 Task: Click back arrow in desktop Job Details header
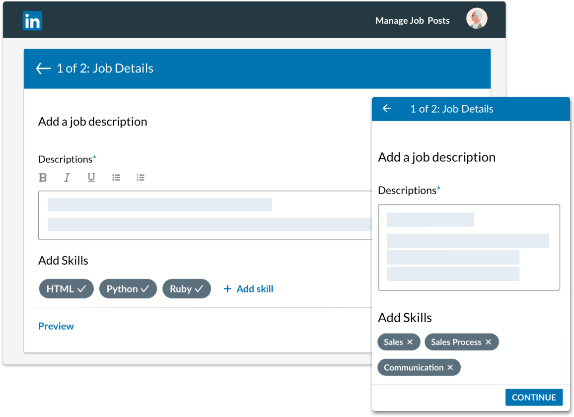click(43, 69)
